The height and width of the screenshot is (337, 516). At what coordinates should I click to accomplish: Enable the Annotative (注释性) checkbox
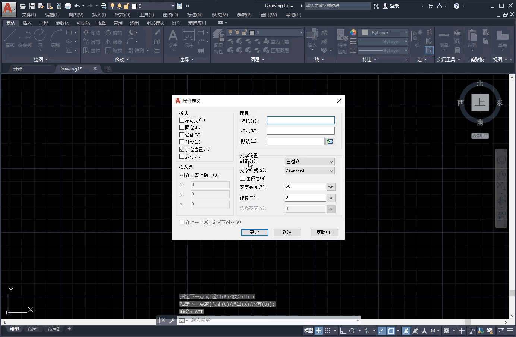[x=242, y=178]
